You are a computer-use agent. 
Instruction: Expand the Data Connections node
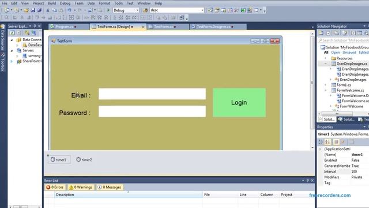click(12, 40)
